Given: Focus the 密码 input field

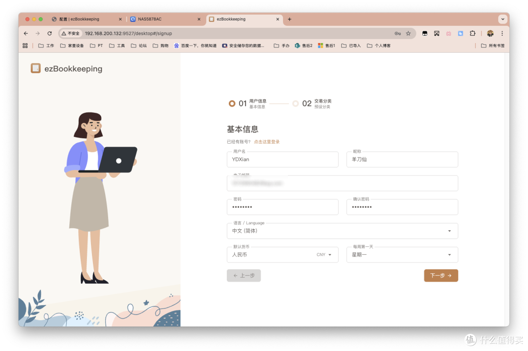Looking at the screenshot, I should tap(283, 207).
